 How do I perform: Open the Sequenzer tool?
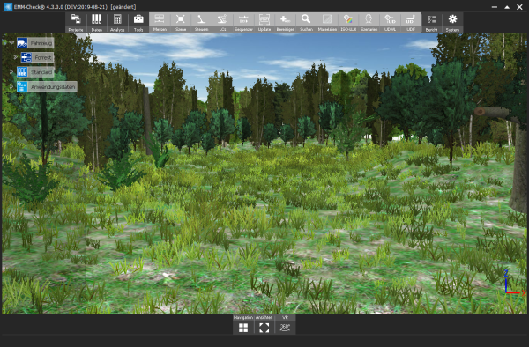243,23
